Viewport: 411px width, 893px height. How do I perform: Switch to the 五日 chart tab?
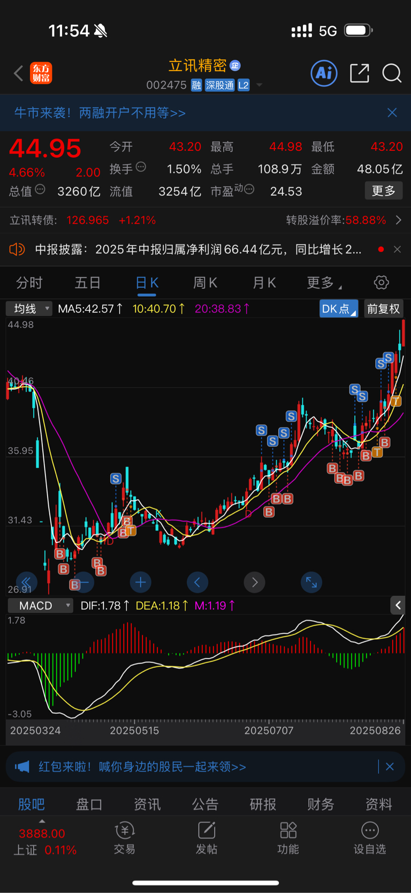pyautogui.click(x=88, y=283)
